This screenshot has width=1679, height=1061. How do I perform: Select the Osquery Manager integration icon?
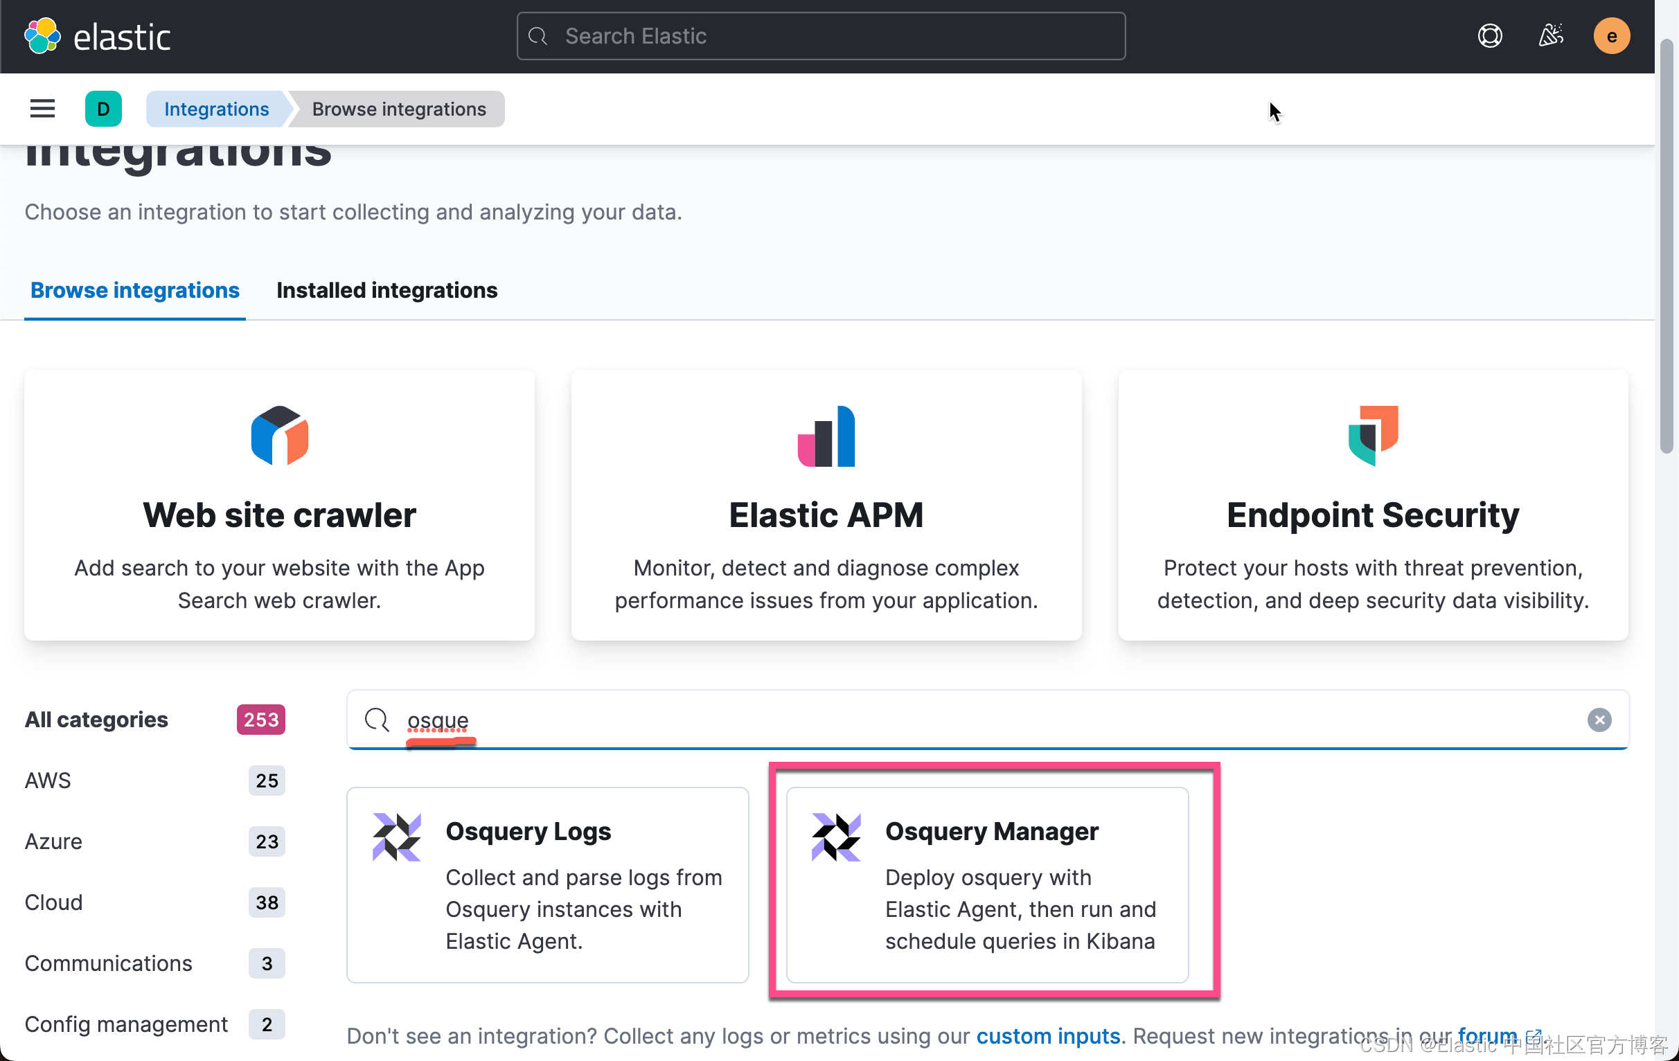click(x=836, y=837)
